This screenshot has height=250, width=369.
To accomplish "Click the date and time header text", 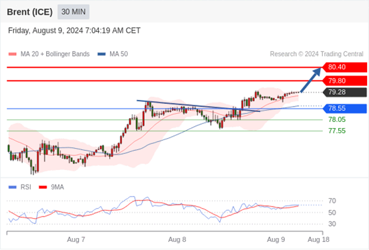I will pos(74,31).
